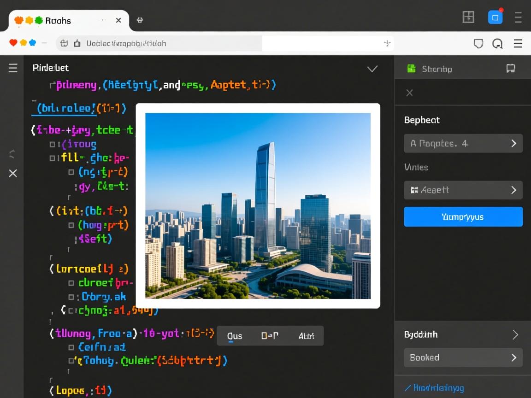The image size is (531, 398).
Task: Open the grid layout icon in title bar
Action: pos(468,18)
